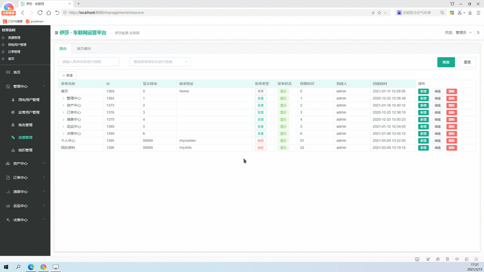Switch to the 首页模块 tab
Screen dimensions: 484x272
click(x=84, y=49)
